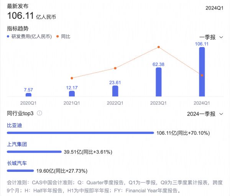Image resolution: width=230 pixels, height=196 pixels.
Task: Click the orange 同比 point on 2024Q1 bar
Action: 202,75
